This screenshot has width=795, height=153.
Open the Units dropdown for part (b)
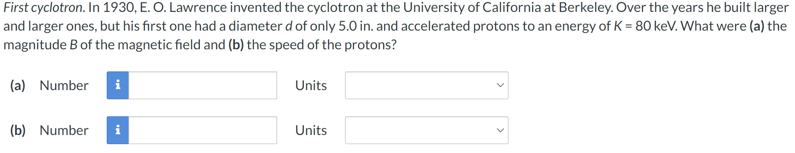[x=426, y=130]
